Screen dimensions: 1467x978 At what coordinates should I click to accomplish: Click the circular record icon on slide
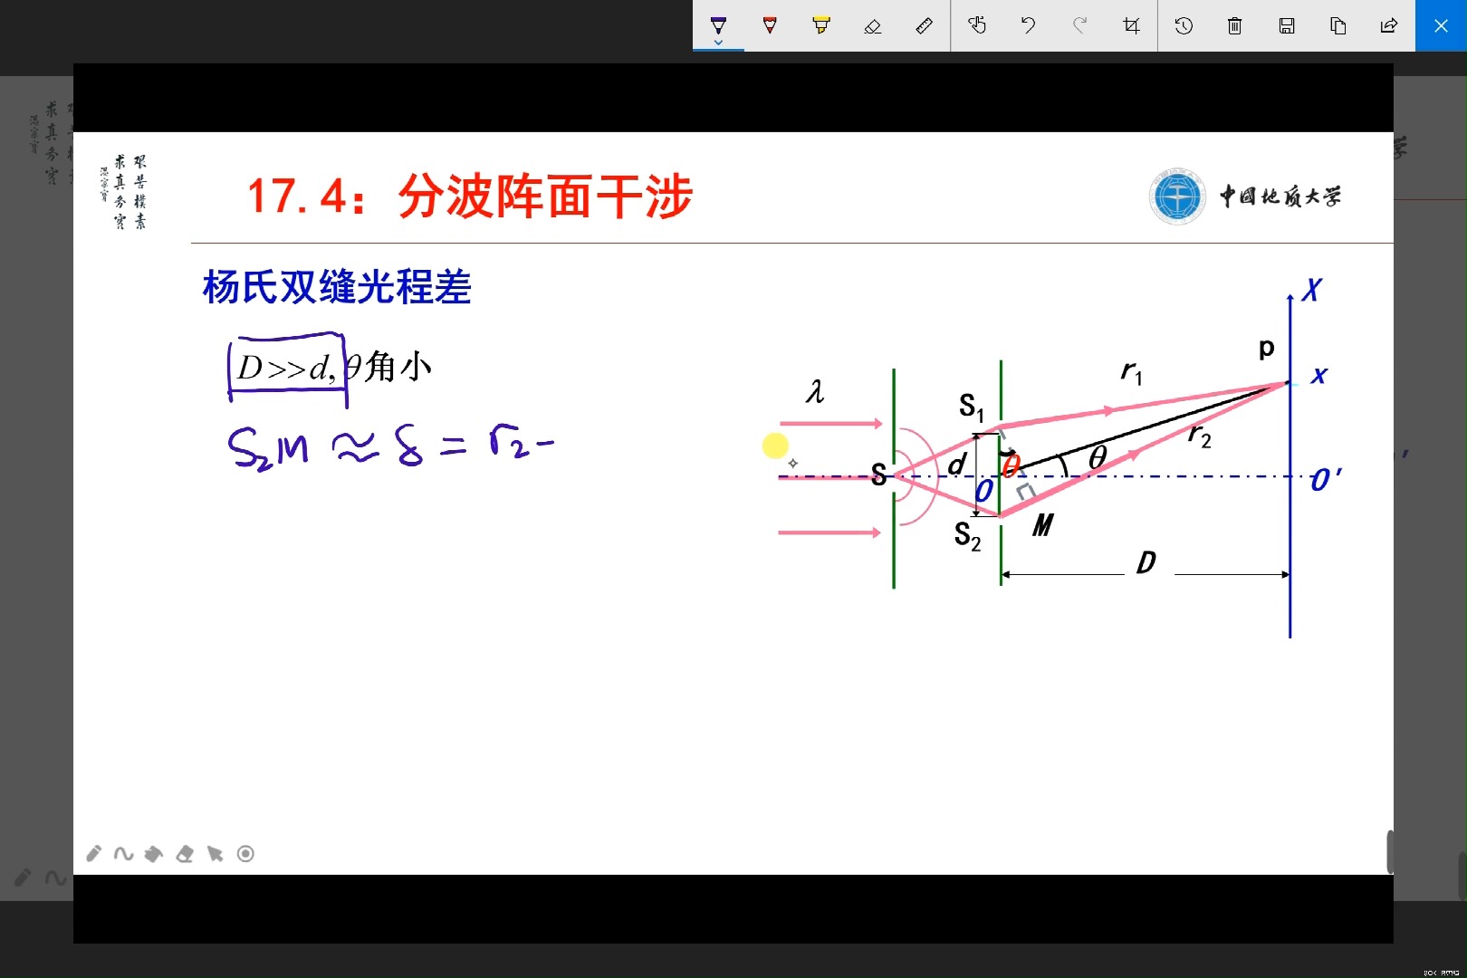[x=245, y=853]
